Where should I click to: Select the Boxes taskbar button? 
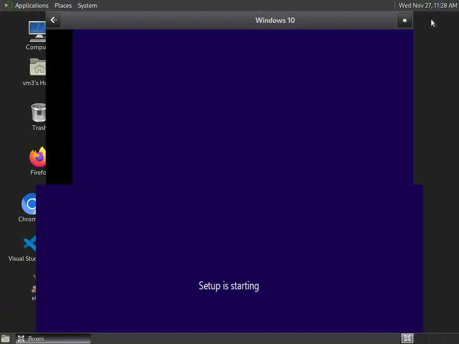pos(53,339)
